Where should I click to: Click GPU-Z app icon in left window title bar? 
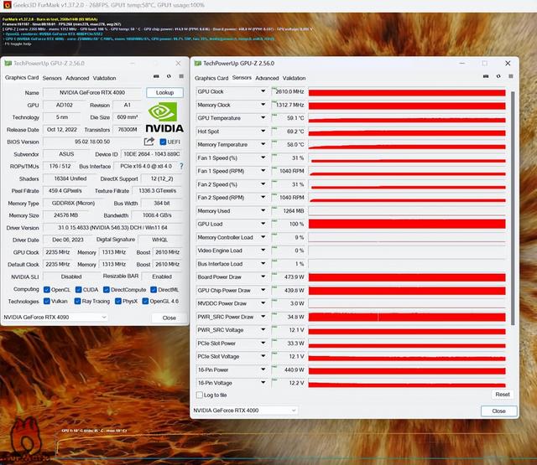(8, 63)
